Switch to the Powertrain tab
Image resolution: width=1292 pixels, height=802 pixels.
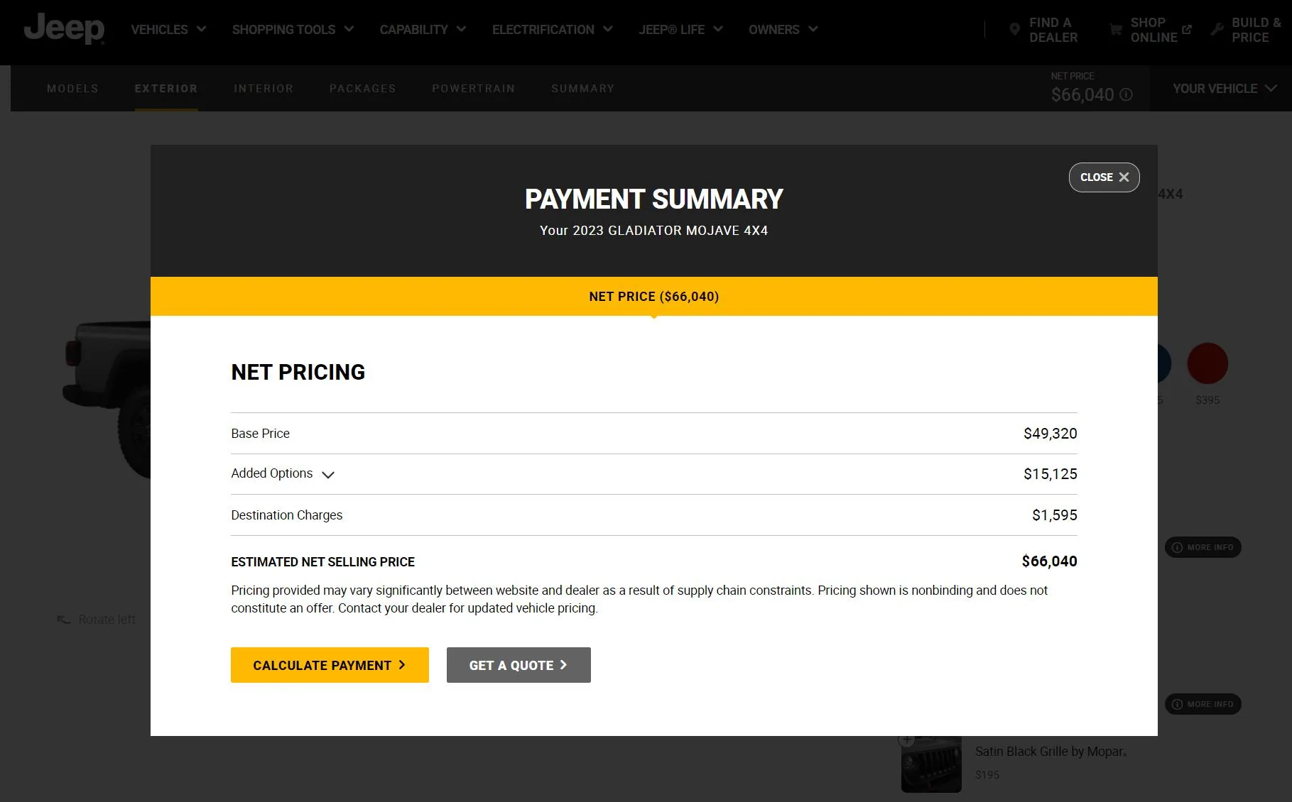(x=473, y=89)
